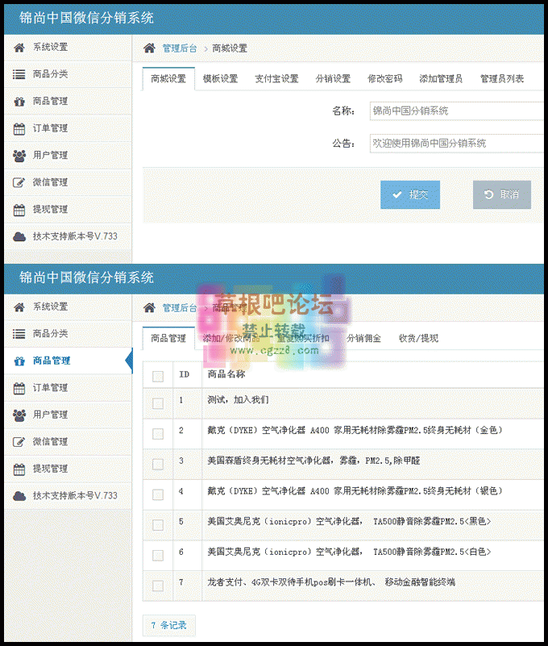Viewport: 548px width, 646px height.
Task: Click calendar icon beside 提现管理 in top panel
Action: tap(19, 210)
